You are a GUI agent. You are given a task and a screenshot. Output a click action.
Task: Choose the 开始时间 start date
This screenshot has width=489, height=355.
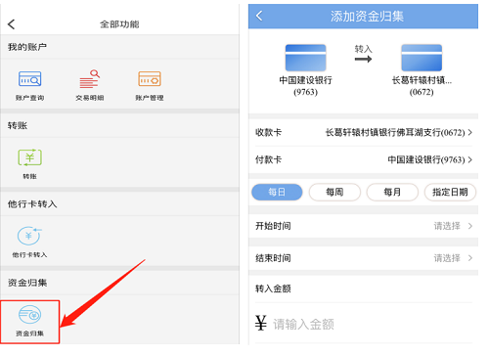point(363,226)
